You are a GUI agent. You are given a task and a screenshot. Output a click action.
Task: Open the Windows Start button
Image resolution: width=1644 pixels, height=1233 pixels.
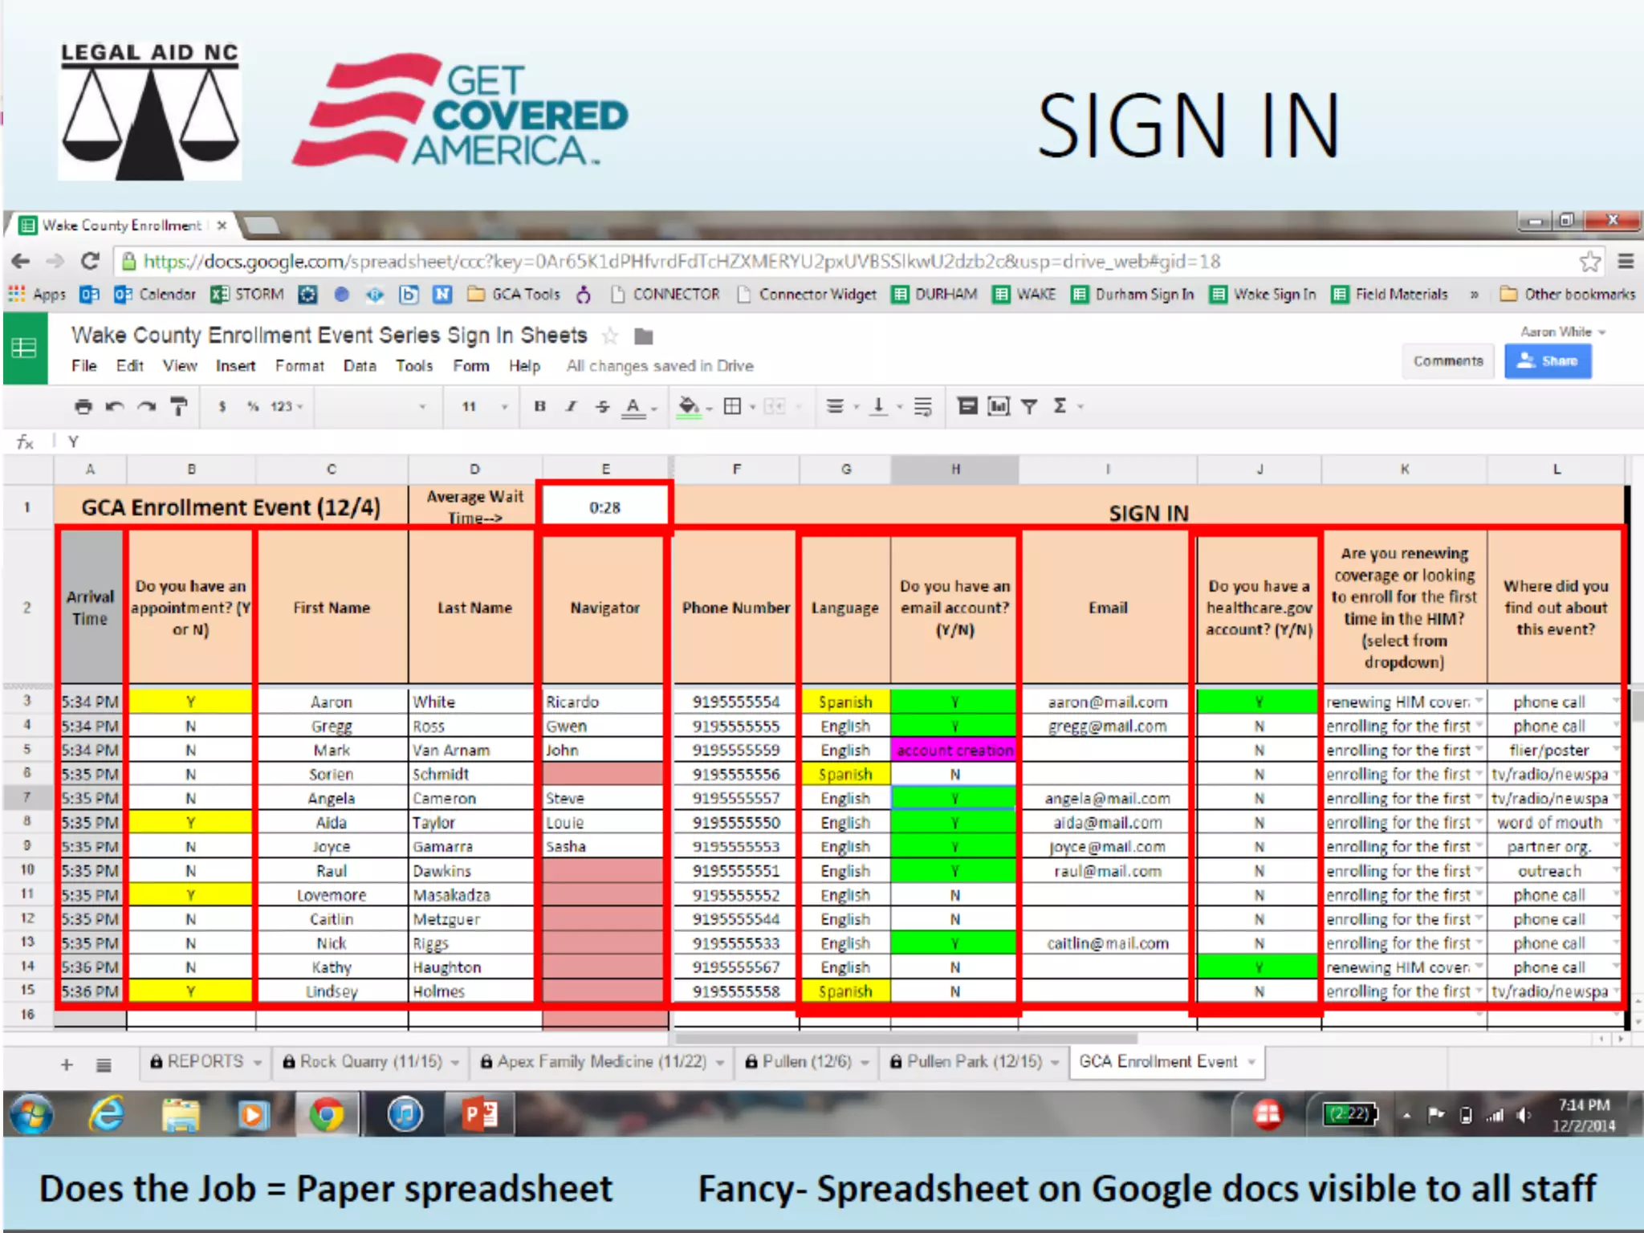[31, 1115]
